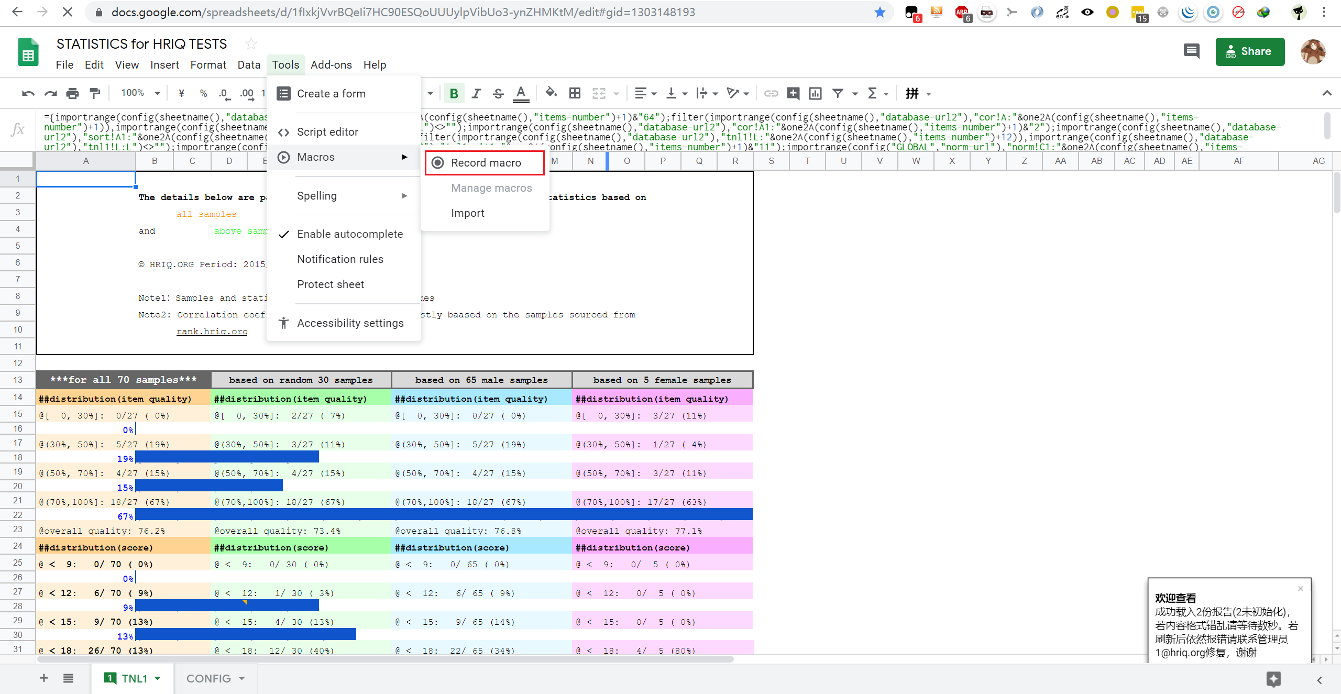1341x694 pixels.
Task: Click the green Share button
Action: [x=1249, y=51]
